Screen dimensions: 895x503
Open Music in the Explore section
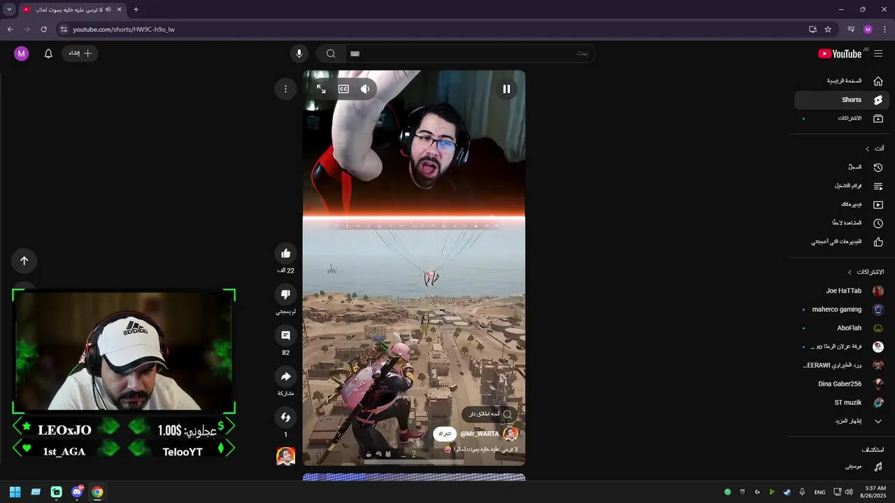[842, 467]
